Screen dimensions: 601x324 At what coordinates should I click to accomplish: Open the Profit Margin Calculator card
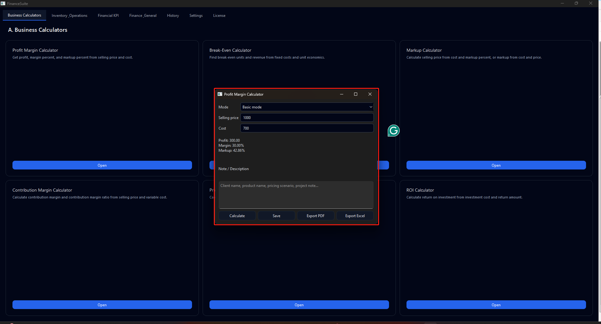[x=102, y=165]
